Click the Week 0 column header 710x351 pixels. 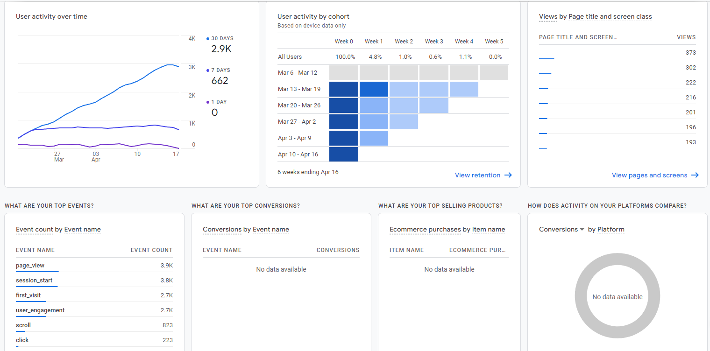point(344,41)
